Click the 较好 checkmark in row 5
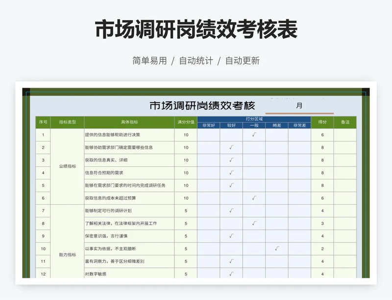The height and width of the screenshot is (300, 392). [x=231, y=185]
